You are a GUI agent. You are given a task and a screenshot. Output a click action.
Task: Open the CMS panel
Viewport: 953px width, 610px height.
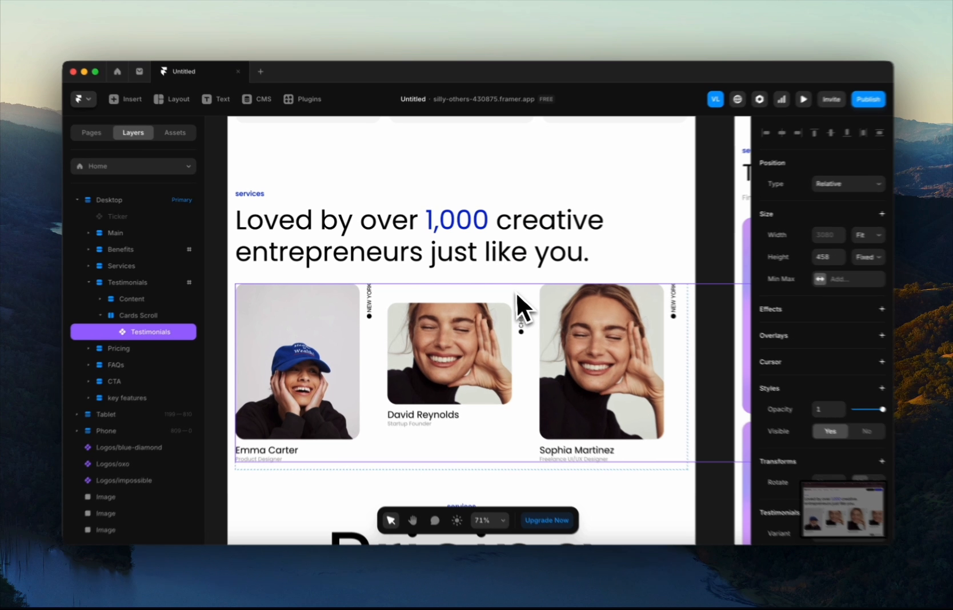256,99
